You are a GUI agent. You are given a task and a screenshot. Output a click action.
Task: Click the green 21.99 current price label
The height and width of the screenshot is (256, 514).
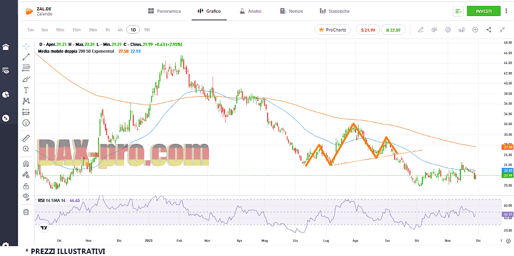click(x=508, y=175)
